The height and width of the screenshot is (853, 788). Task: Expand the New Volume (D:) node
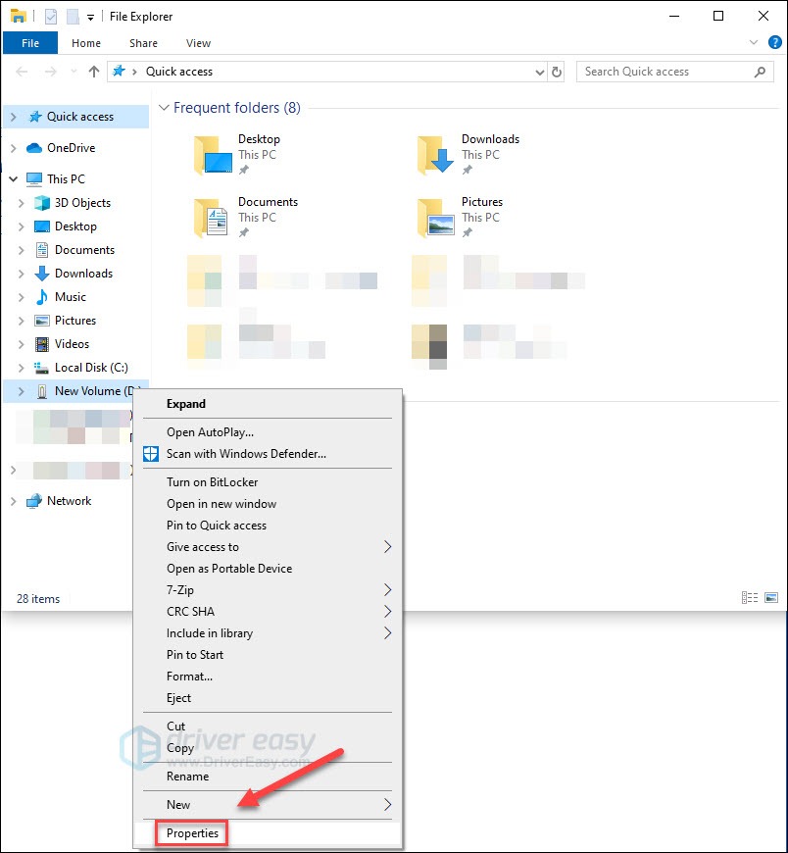(22, 390)
